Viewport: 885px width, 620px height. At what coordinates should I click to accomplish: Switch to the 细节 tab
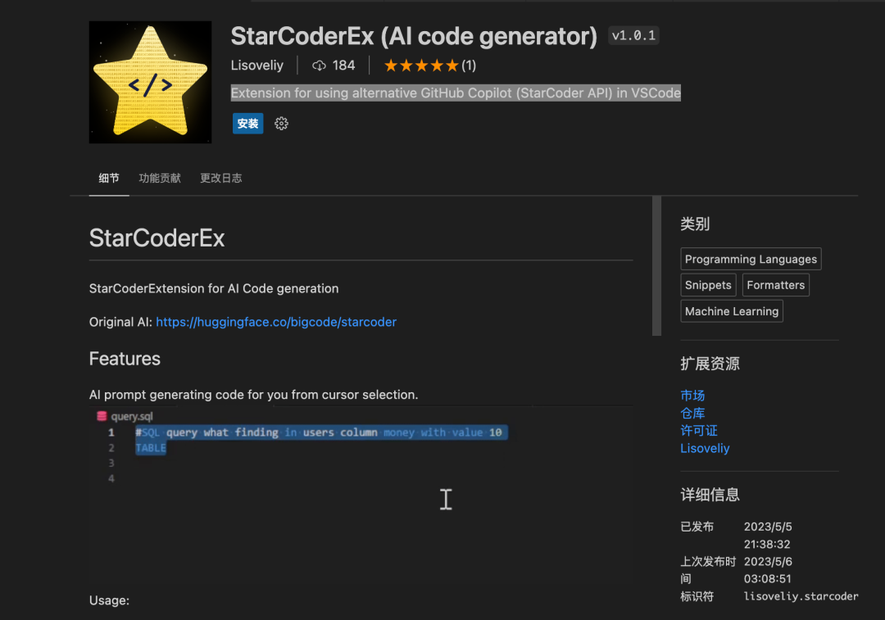[109, 179]
